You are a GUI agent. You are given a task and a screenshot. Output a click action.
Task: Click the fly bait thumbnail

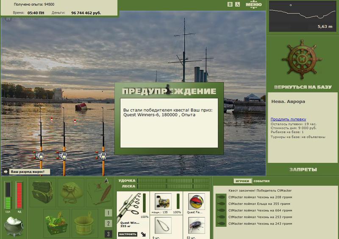(197, 225)
